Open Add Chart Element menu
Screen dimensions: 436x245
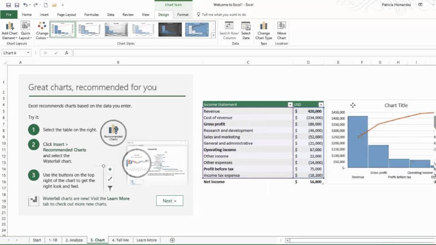pyautogui.click(x=9, y=31)
